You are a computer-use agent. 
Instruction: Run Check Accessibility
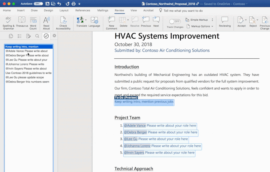tap(63, 20)
